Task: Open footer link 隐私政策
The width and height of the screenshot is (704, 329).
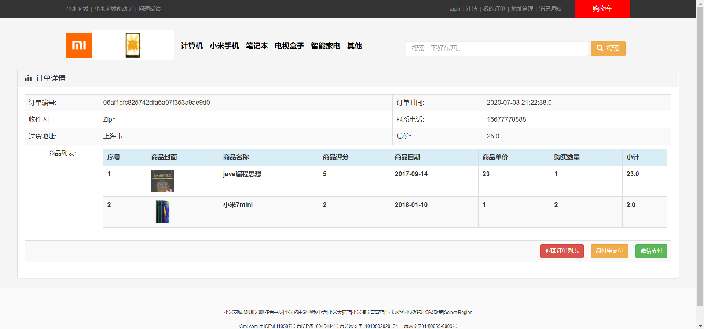Action: coord(434,313)
